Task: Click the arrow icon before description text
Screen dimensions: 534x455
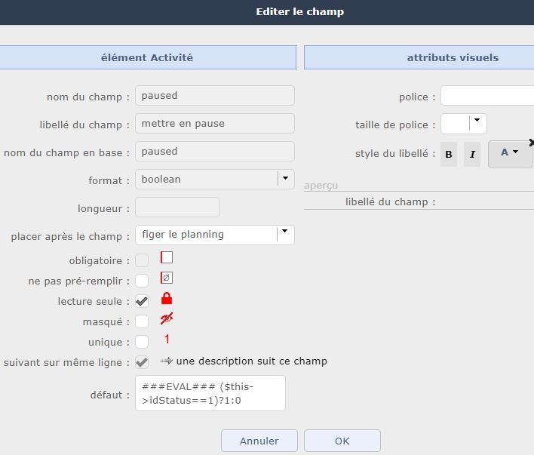Action: (x=167, y=361)
